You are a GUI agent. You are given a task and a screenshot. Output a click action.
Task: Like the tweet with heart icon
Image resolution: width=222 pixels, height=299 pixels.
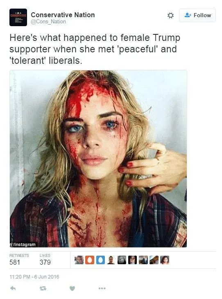tap(72, 288)
